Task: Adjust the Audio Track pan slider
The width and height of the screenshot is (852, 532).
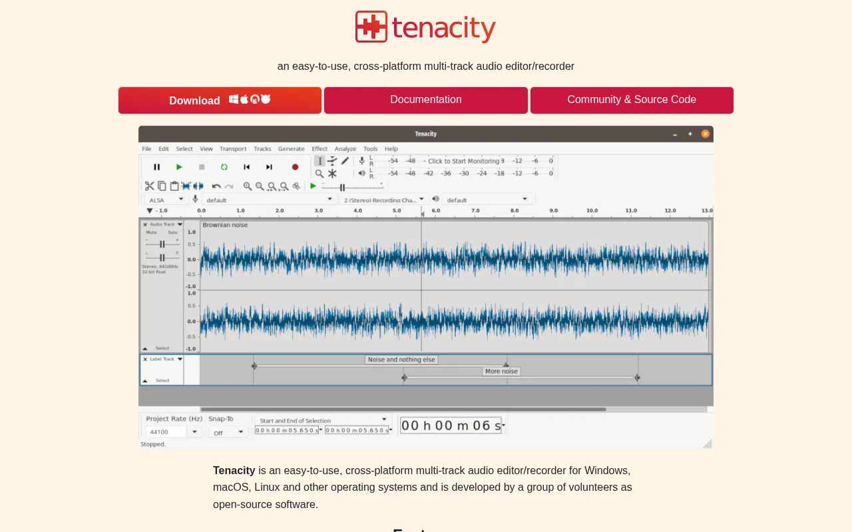Action: [162, 257]
